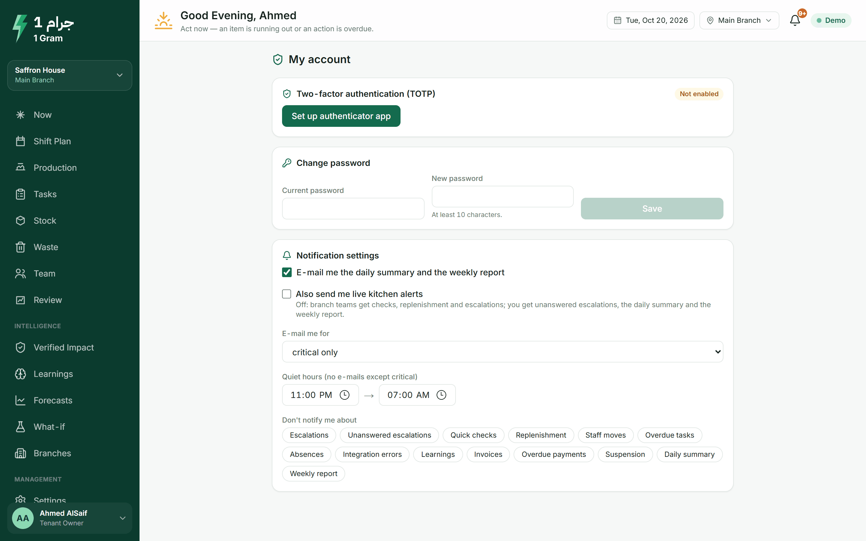
Task: Click the Save password button
Action: pyautogui.click(x=652, y=209)
